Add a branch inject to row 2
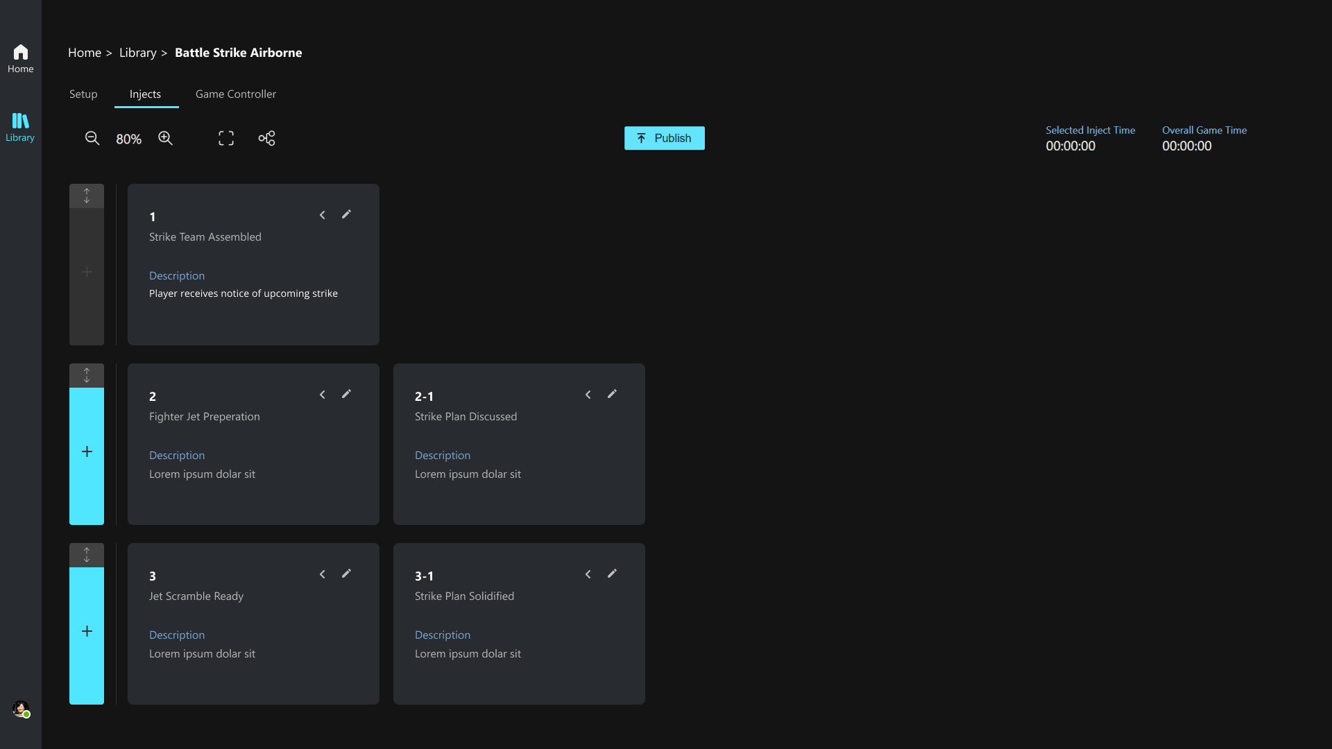 87,452
